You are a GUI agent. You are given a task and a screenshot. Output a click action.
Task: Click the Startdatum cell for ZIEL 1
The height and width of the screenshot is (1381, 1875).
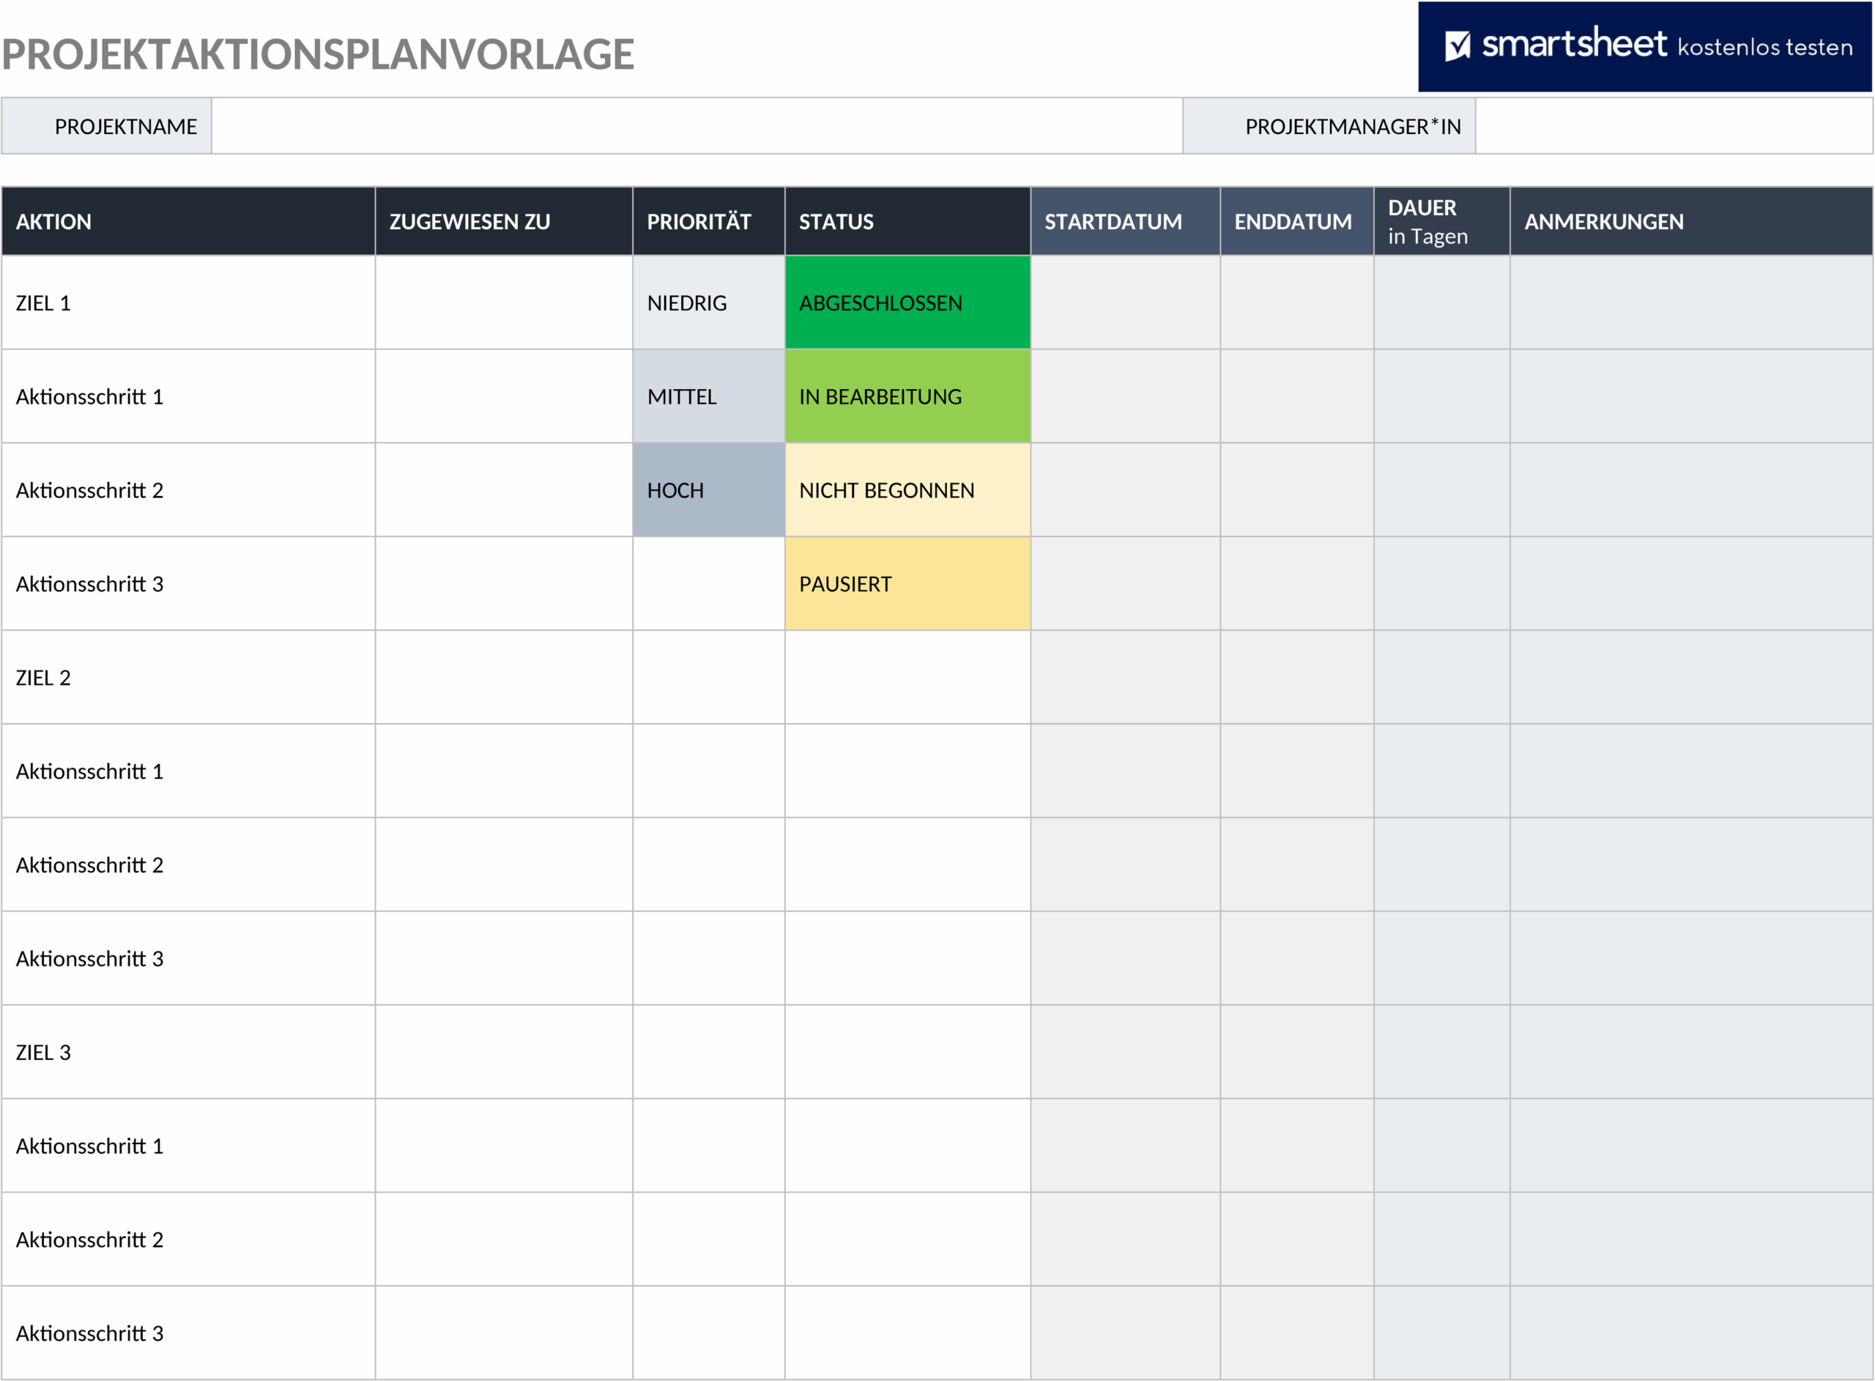(x=1126, y=303)
